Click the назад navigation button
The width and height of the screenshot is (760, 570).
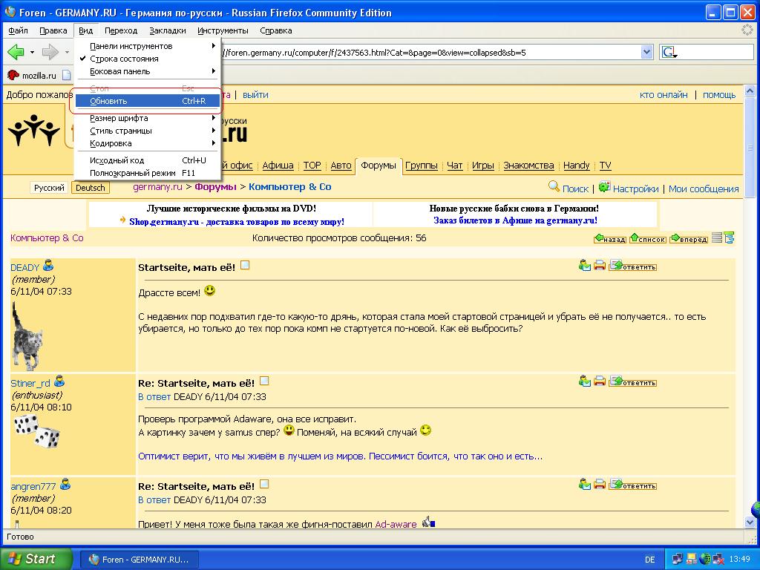pyautogui.click(x=610, y=238)
